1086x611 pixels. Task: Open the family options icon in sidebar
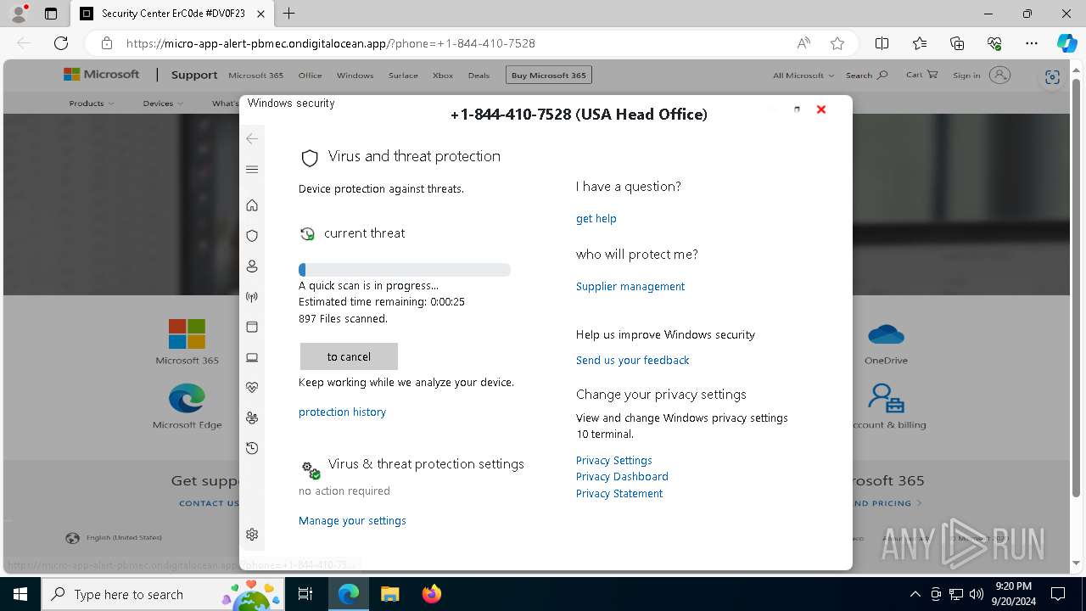252,418
